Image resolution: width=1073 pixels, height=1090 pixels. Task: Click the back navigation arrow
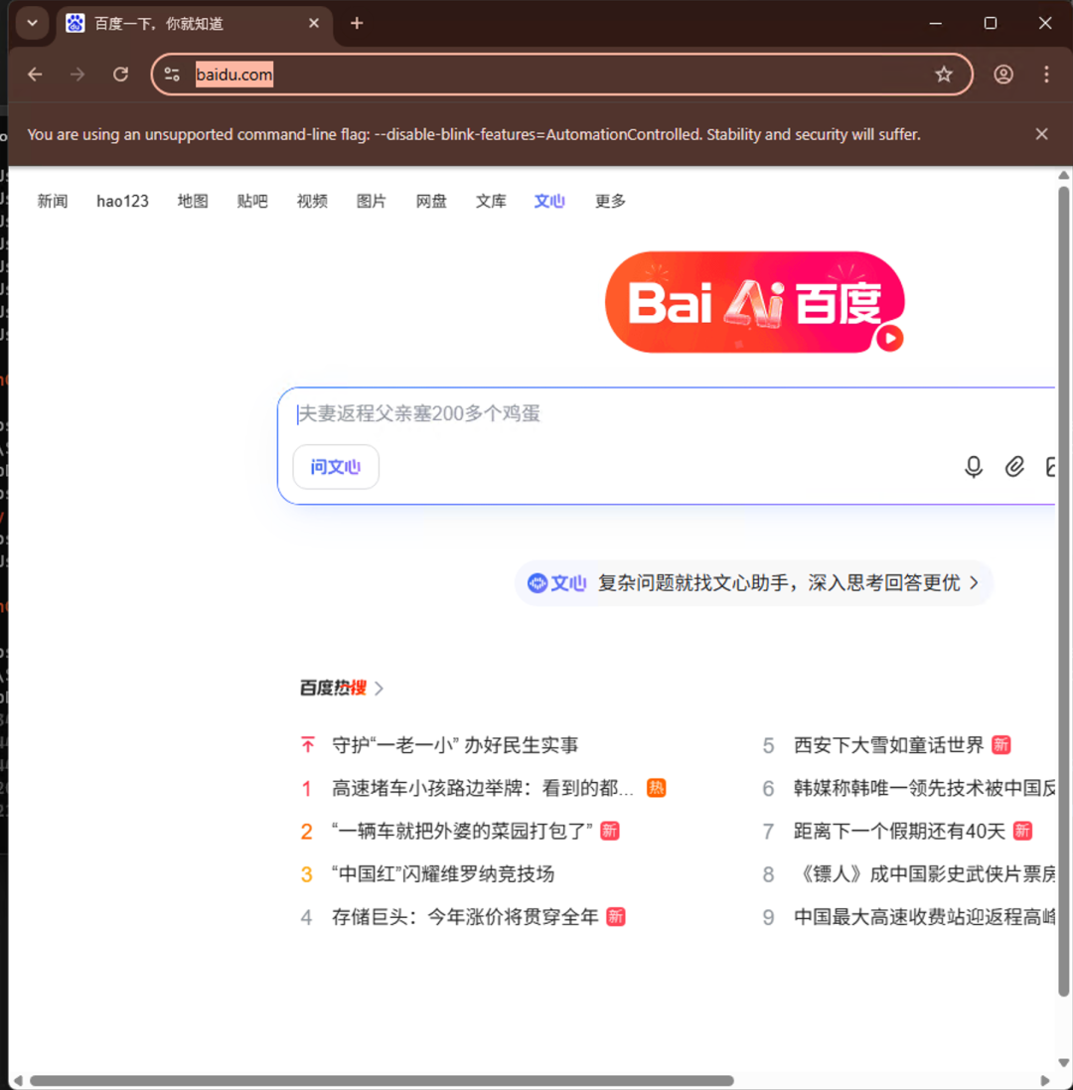click(36, 74)
